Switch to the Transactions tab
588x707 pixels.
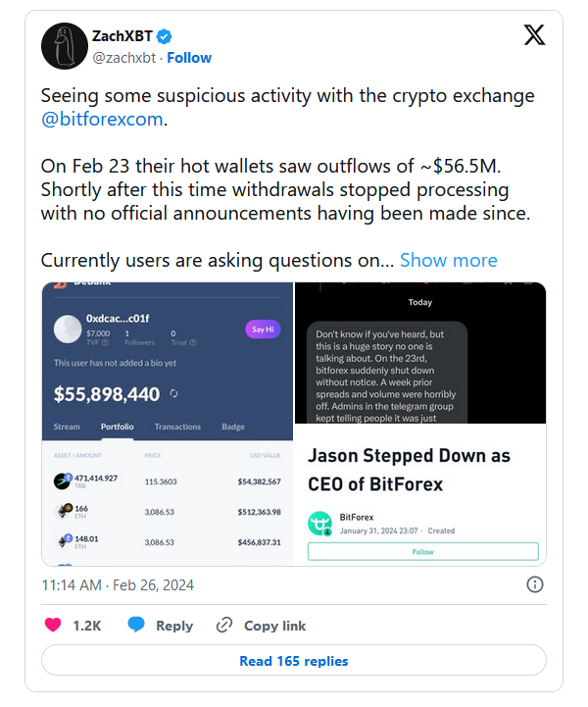pyautogui.click(x=177, y=427)
